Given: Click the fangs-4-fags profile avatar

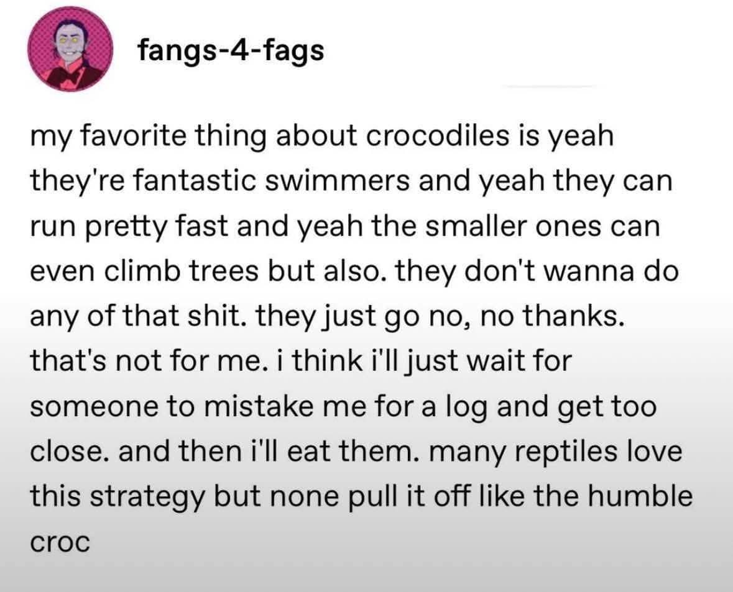Looking at the screenshot, I should pos(70,52).
